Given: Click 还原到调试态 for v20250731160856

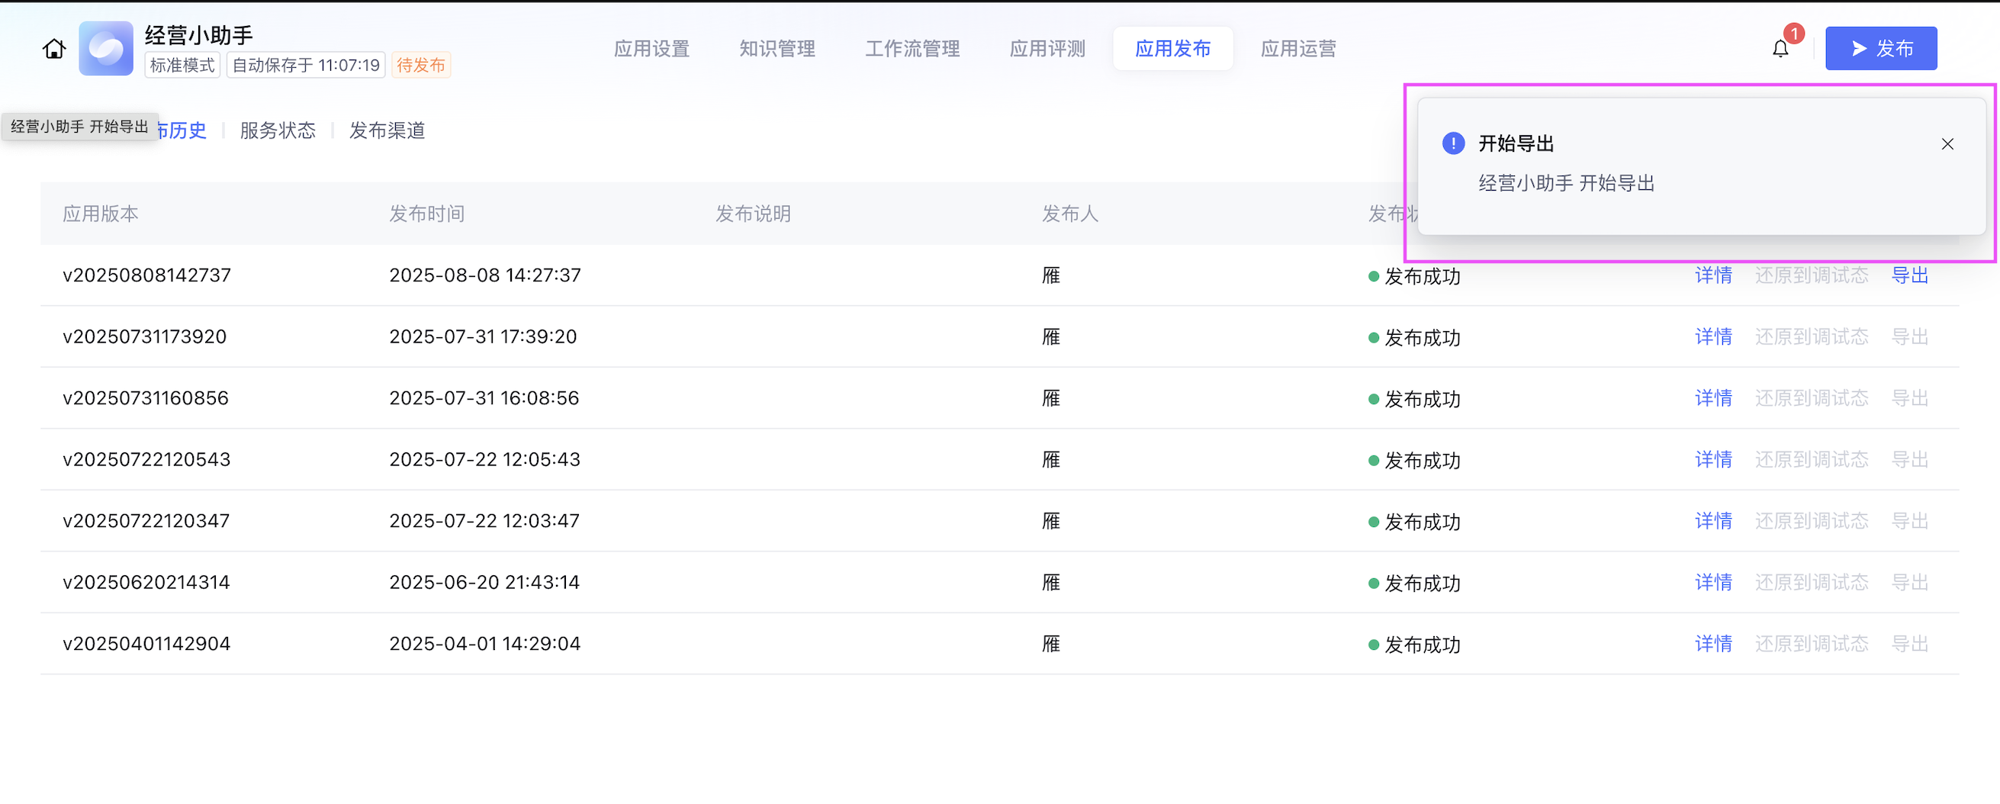Looking at the screenshot, I should 1812,398.
